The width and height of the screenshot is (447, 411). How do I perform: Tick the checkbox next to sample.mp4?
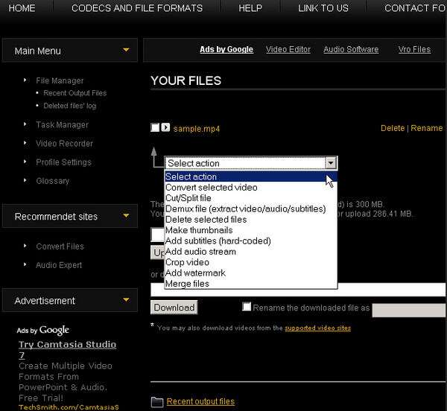point(155,128)
